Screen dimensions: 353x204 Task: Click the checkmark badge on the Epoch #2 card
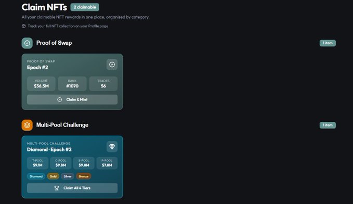pos(112,65)
